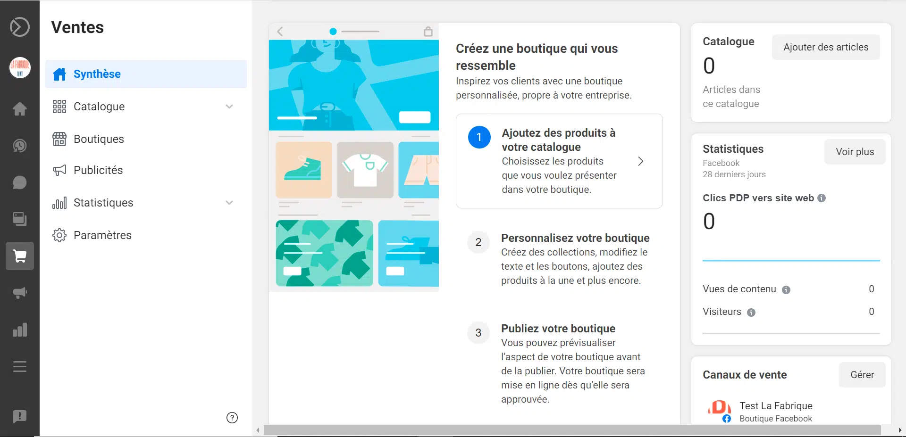Screen dimensions: 906x437
Task: Open the content/posts icon in the rail
Action: 19,219
